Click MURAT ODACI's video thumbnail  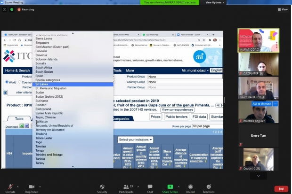[258, 40]
